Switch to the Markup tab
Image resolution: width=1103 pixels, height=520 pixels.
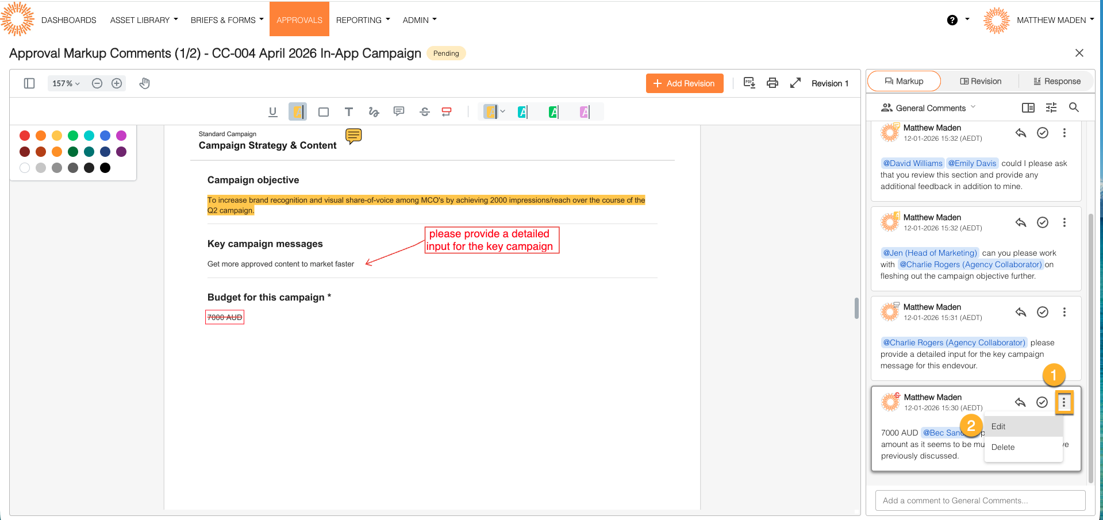(904, 81)
